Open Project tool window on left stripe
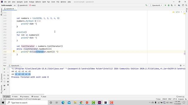 1,12
